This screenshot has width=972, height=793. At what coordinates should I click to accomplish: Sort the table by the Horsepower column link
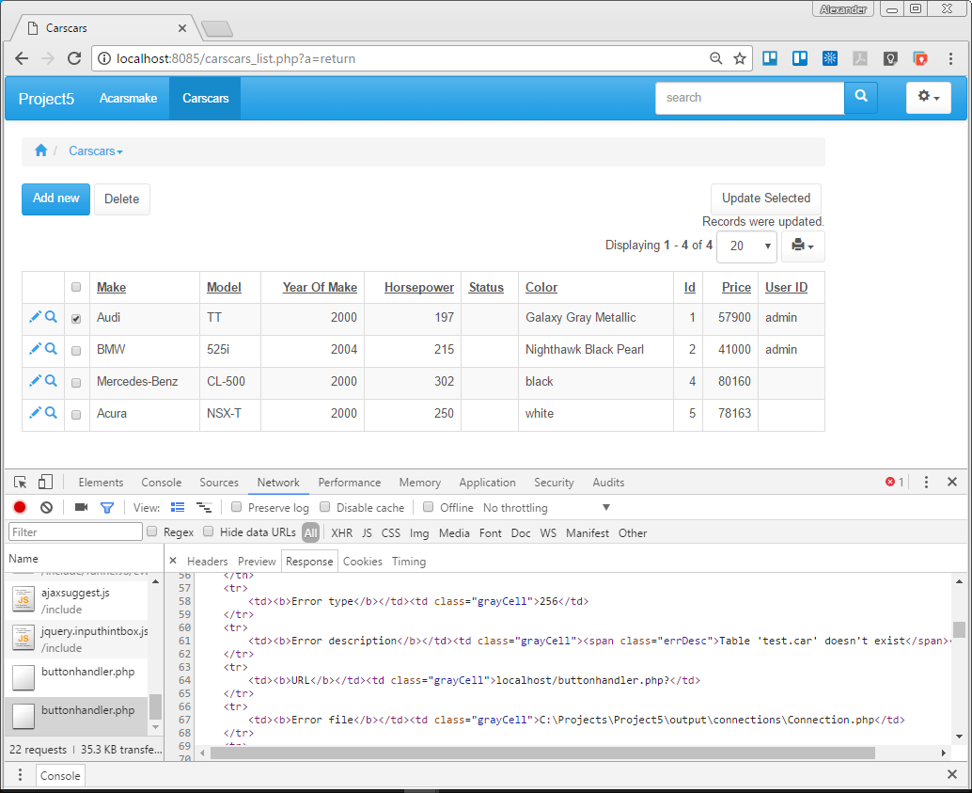coord(418,287)
